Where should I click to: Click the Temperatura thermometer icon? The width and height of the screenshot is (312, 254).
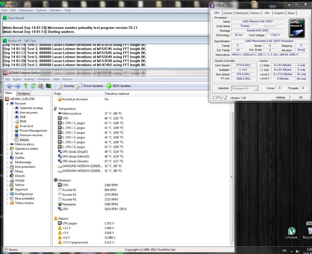tap(56, 109)
